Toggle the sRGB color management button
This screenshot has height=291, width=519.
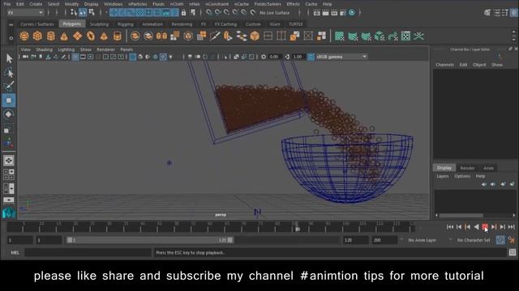pos(311,57)
